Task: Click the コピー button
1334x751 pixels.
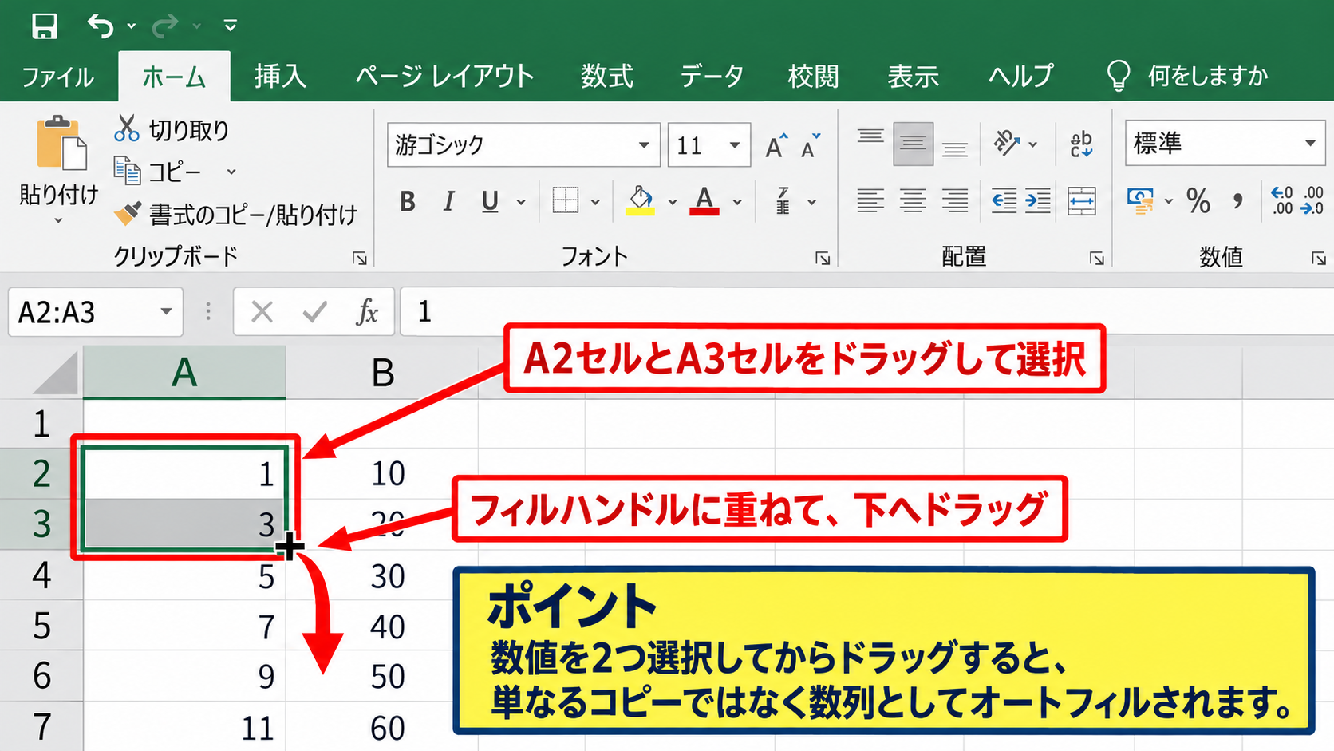Action: click(x=160, y=172)
